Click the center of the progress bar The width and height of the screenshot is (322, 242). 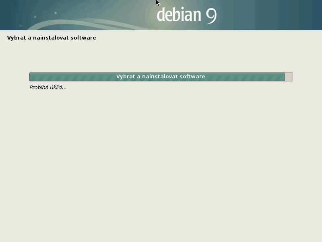tap(160, 76)
